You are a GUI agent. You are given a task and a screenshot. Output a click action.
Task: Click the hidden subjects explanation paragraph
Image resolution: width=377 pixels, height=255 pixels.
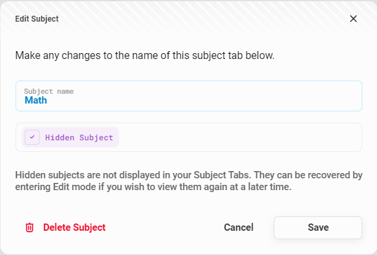[x=189, y=181]
